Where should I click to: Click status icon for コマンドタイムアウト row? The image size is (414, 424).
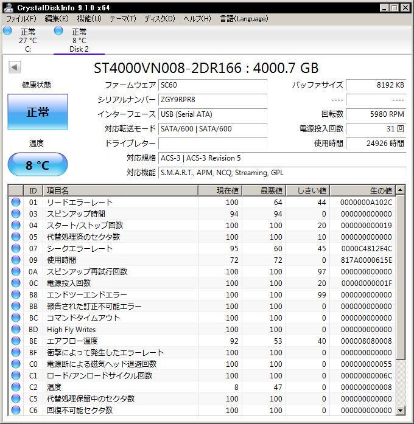[x=16, y=318]
